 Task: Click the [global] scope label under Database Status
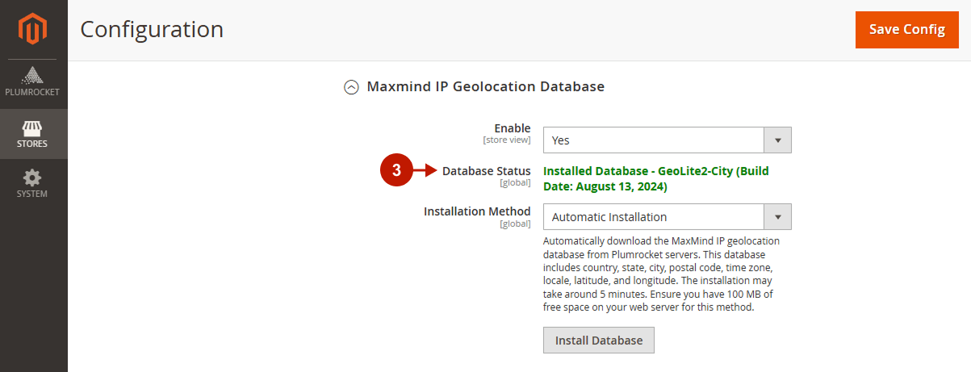pyautogui.click(x=515, y=182)
